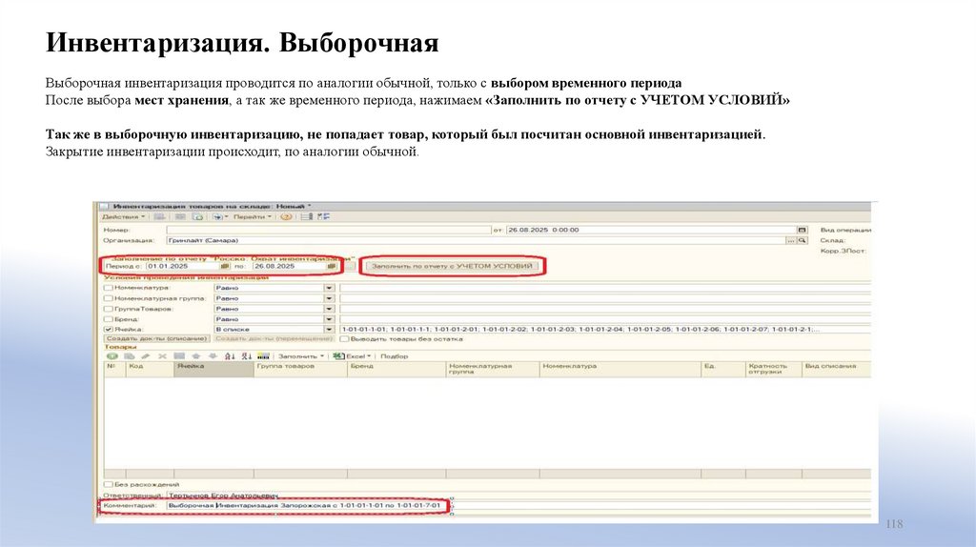This screenshot has height=547, width=976.
Task: Open the Перейти menu
Action: 252,216
